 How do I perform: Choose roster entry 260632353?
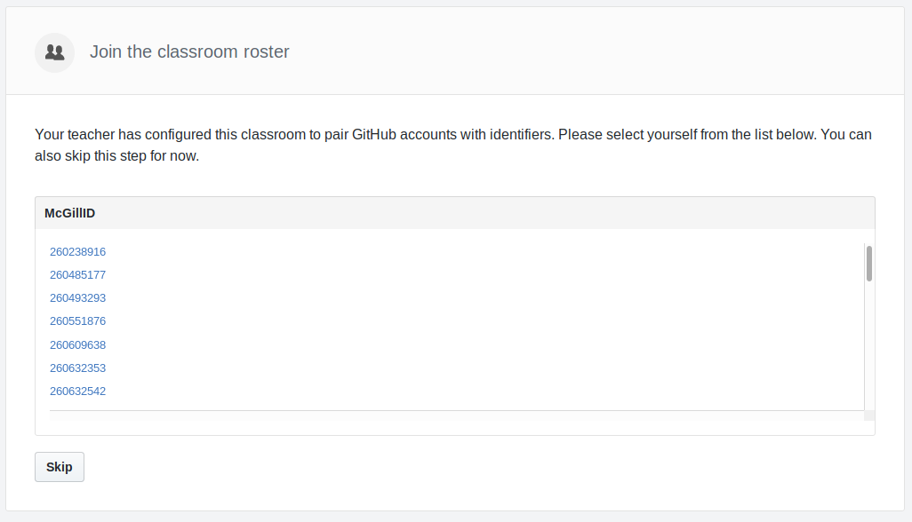78,368
